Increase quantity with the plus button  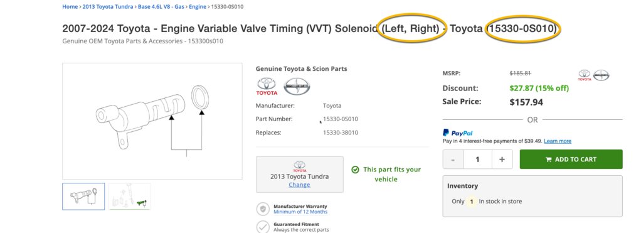pyautogui.click(x=502, y=160)
